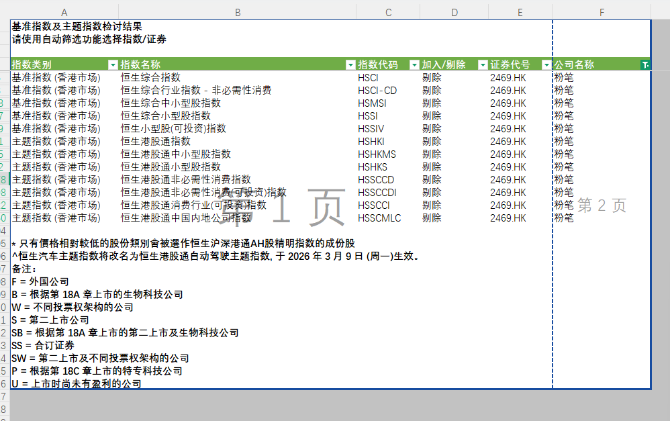Click the index code cell HSSCCDI
Screen dimensions: 670x421
pyautogui.click(x=377, y=193)
